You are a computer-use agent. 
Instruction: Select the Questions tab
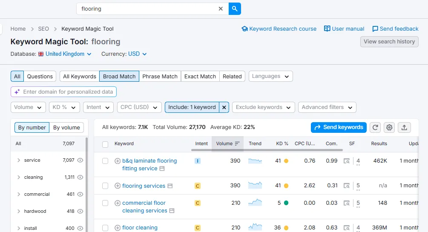40,77
